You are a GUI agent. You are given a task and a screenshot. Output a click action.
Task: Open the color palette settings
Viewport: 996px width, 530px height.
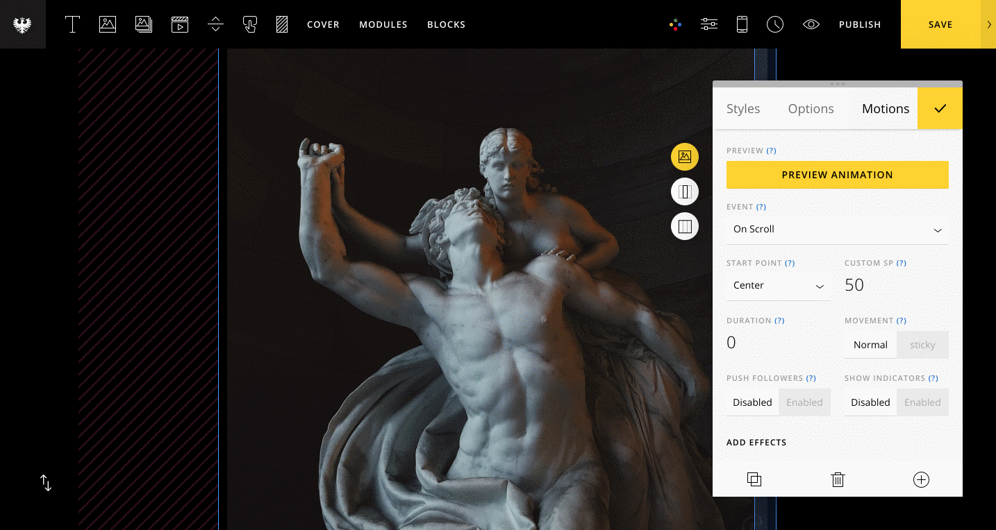[x=675, y=24]
